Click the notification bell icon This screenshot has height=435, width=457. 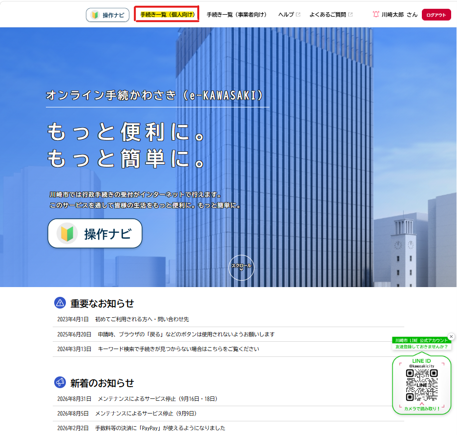[x=376, y=14]
